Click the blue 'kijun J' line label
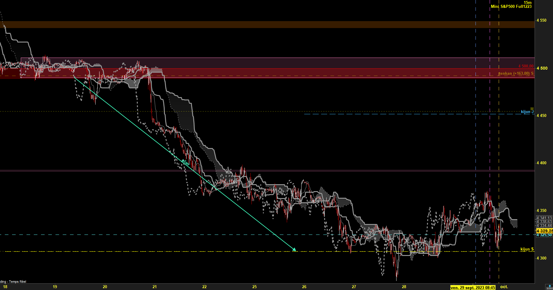The width and height of the screenshot is (553, 290). [x=527, y=112]
